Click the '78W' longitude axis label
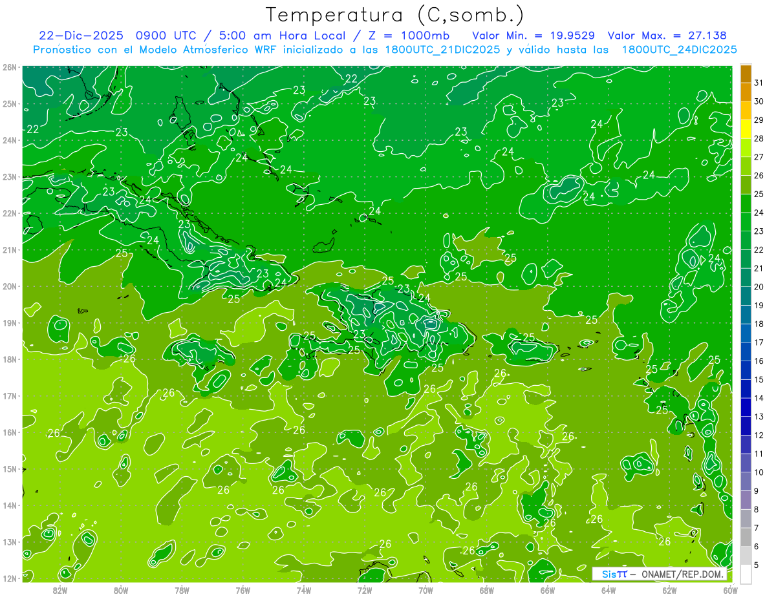 182,590
